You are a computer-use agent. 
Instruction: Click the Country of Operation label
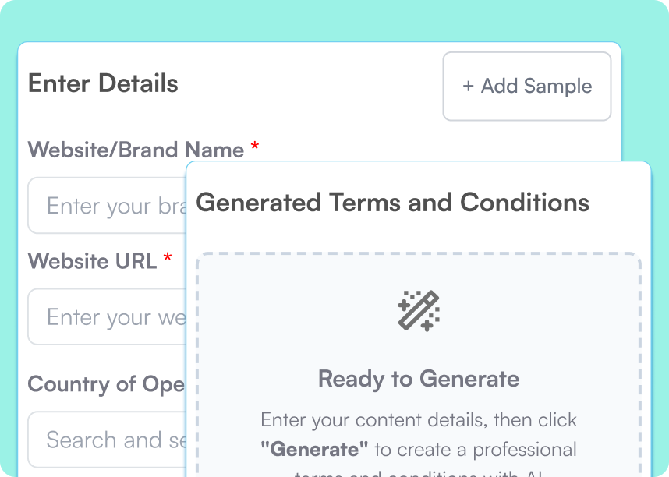(106, 384)
